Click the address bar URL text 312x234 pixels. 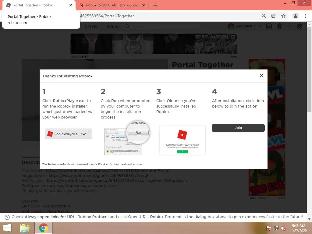107,16
